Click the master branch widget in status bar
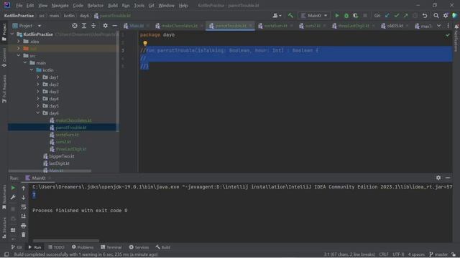Screen dimensions: 460x258 point(438,254)
